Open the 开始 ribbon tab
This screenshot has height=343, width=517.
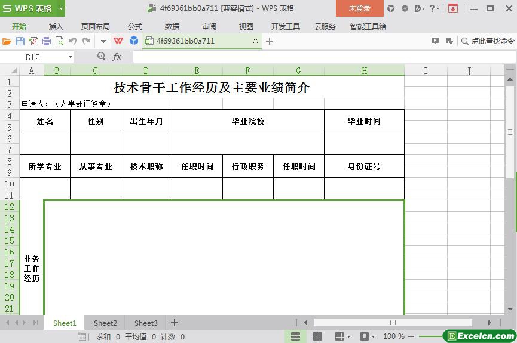(x=19, y=26)
